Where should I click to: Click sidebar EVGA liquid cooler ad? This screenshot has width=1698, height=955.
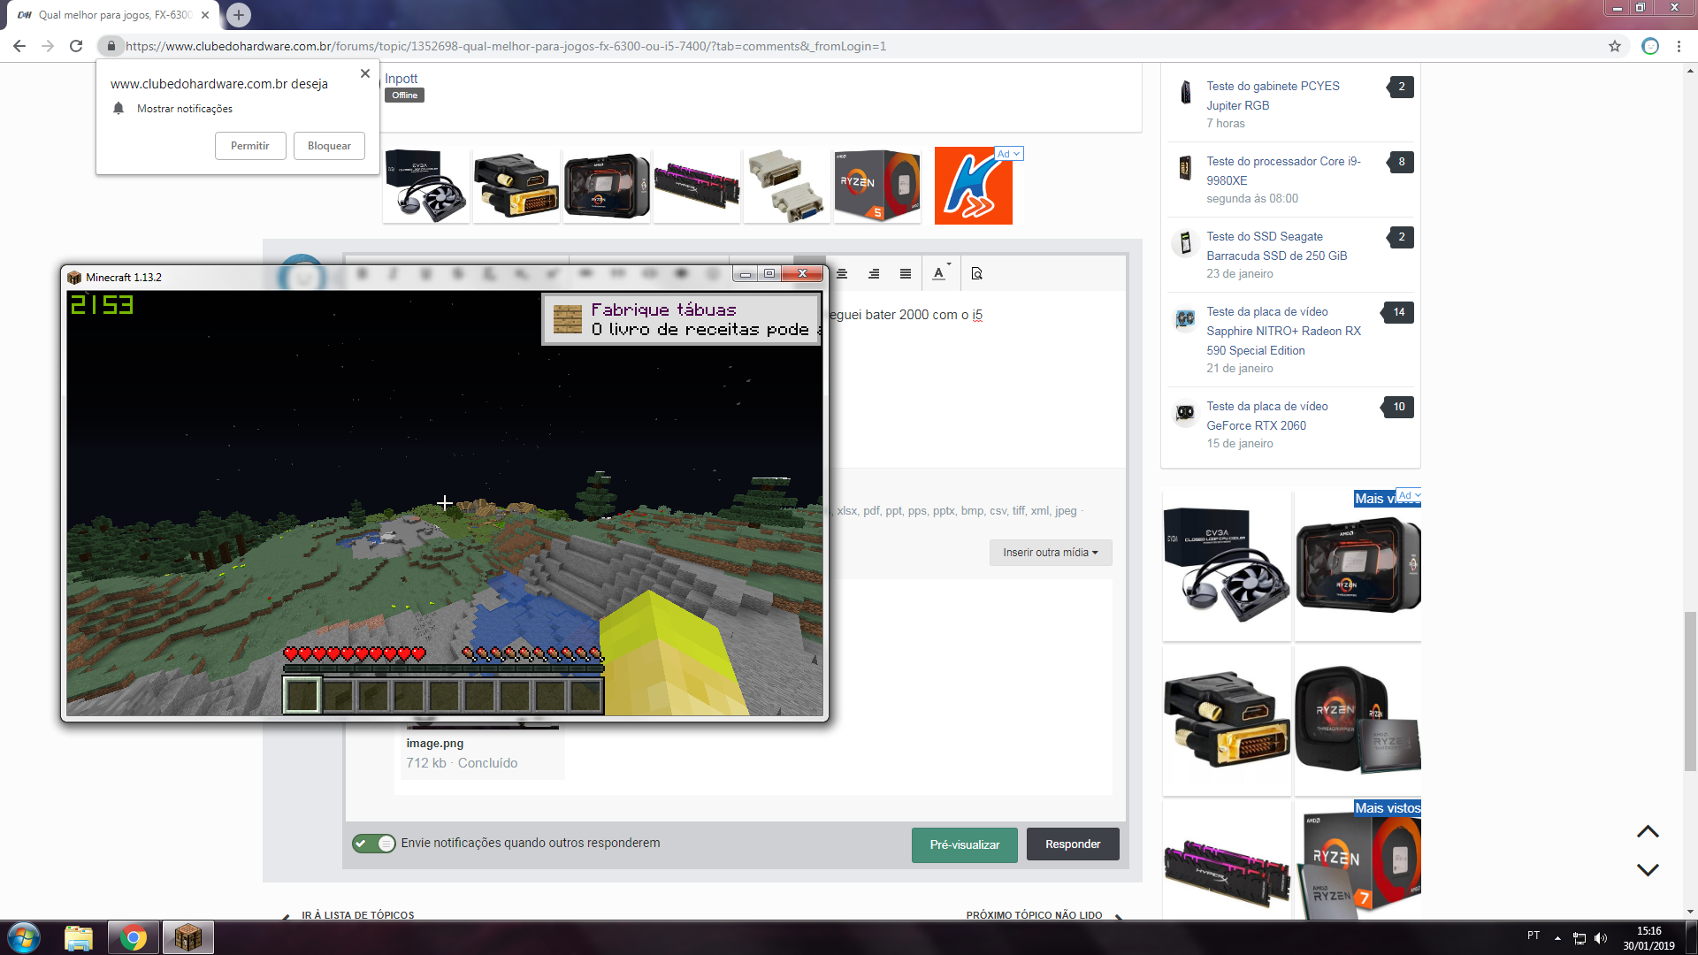(x=1227, y=564)
